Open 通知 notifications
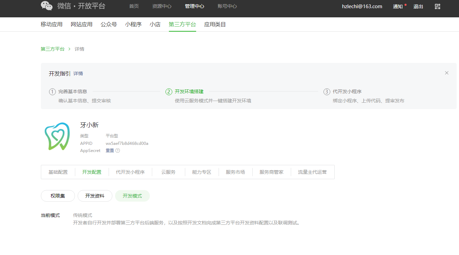459x255 pixels. 398,6
